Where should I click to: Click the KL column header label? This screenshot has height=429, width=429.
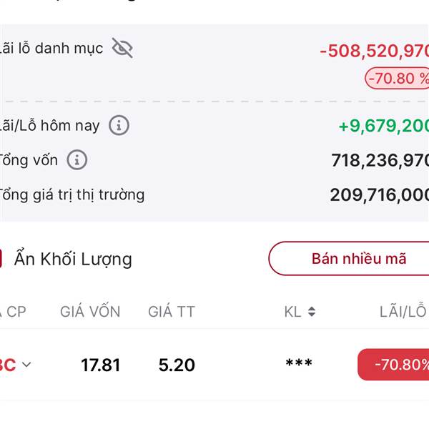click(292, 312)
